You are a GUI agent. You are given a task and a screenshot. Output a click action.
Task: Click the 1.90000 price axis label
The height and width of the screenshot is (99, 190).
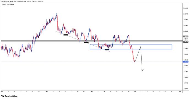[186, 89]
